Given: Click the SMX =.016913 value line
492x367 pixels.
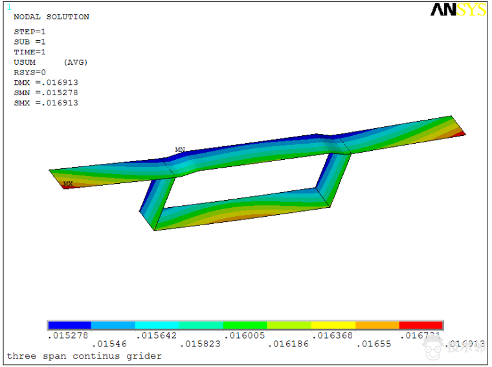Looking at the screenshot, I should 46,103.
